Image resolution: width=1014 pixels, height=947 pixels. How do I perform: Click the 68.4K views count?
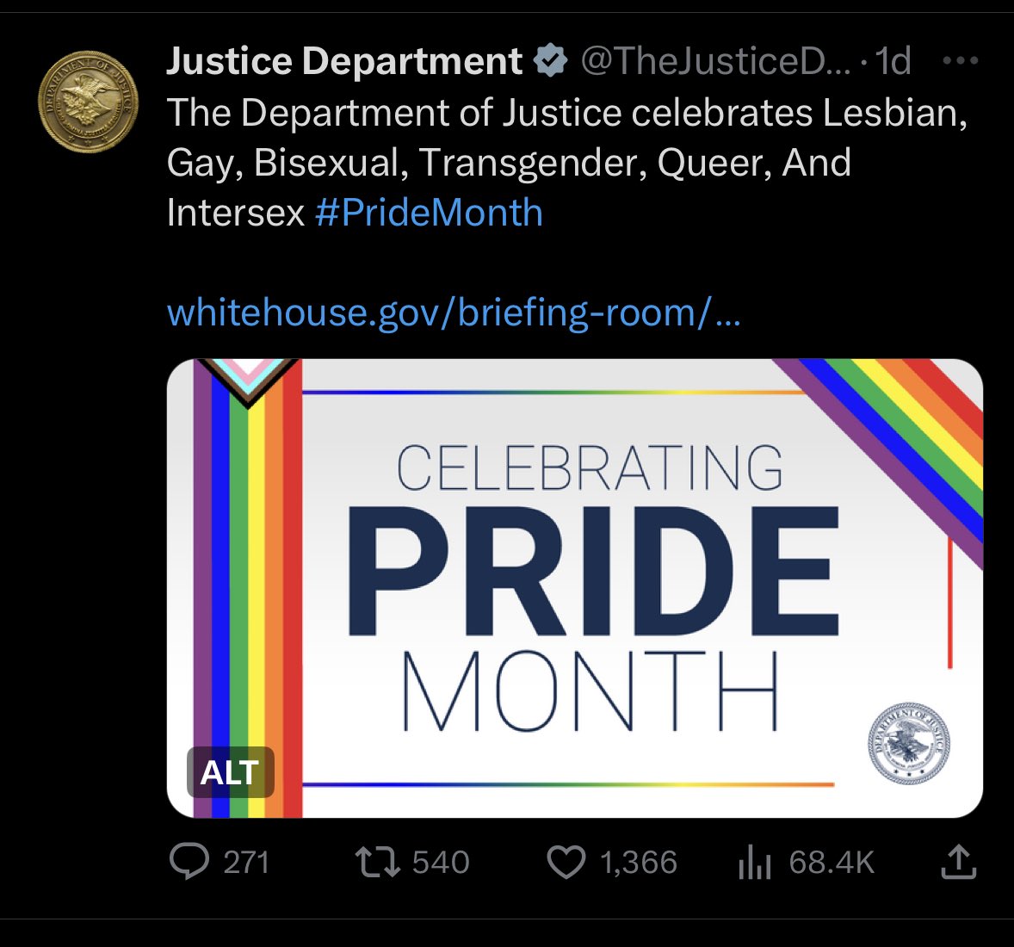(832, 862)
